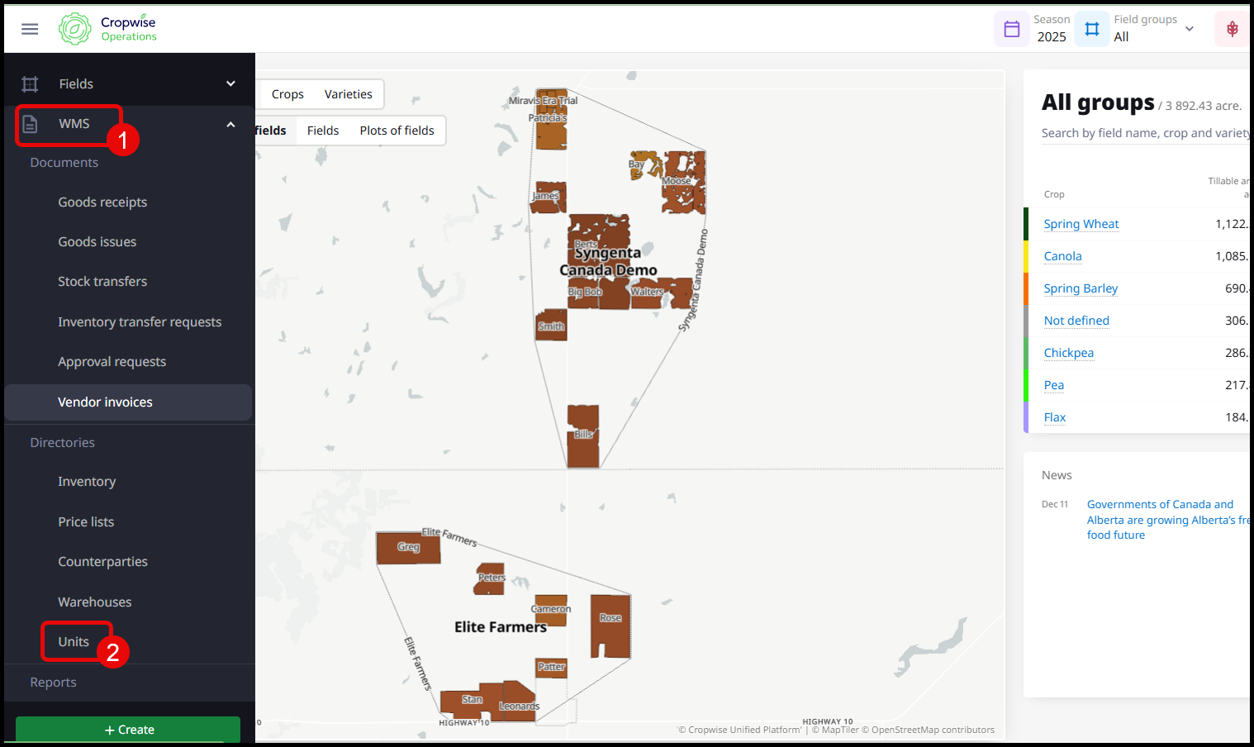1254x747 pixels.
Task: Click the Season calendar icon
Action: point(1011,29)
